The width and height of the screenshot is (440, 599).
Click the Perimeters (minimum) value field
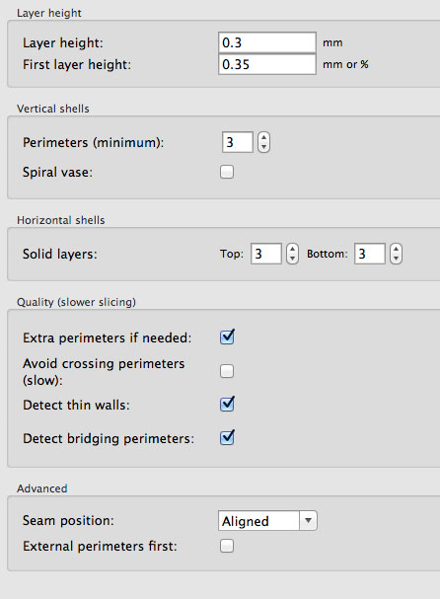coord(237,142)
